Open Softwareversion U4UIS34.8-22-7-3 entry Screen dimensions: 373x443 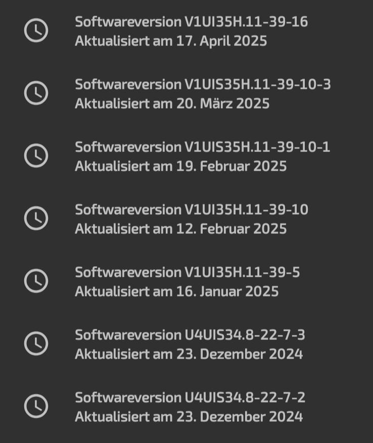190,335
